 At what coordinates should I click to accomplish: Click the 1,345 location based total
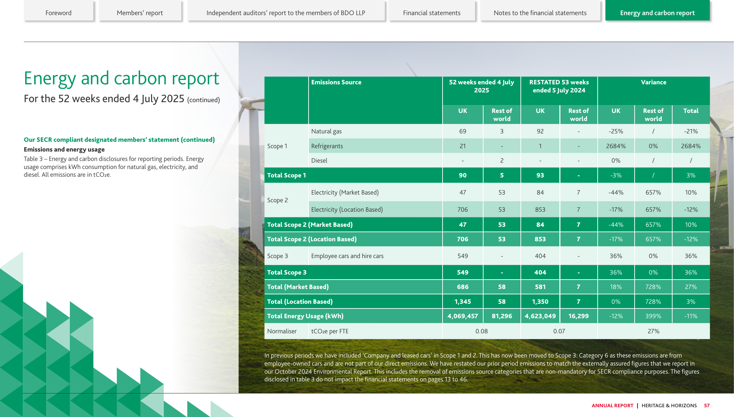[x=463, y=301]
